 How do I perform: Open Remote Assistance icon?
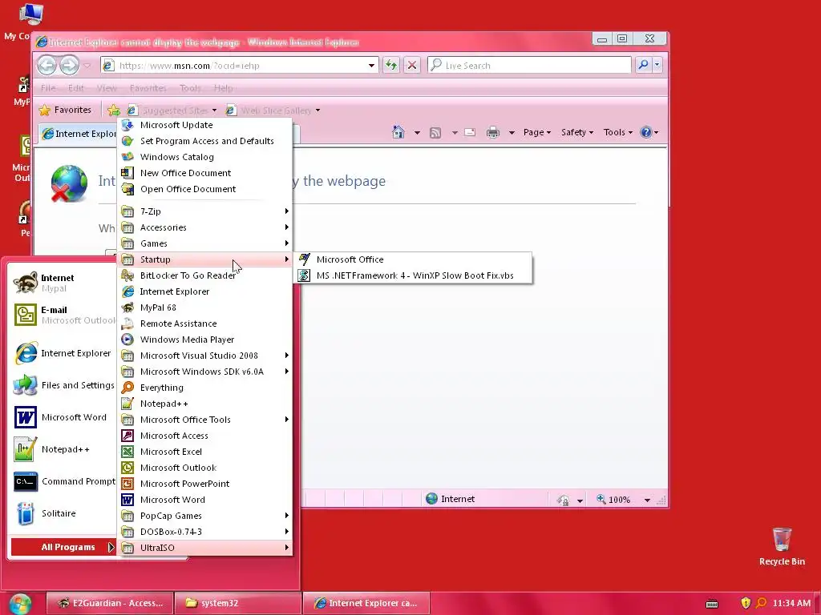pyautogui.click(x=127, y=324)
